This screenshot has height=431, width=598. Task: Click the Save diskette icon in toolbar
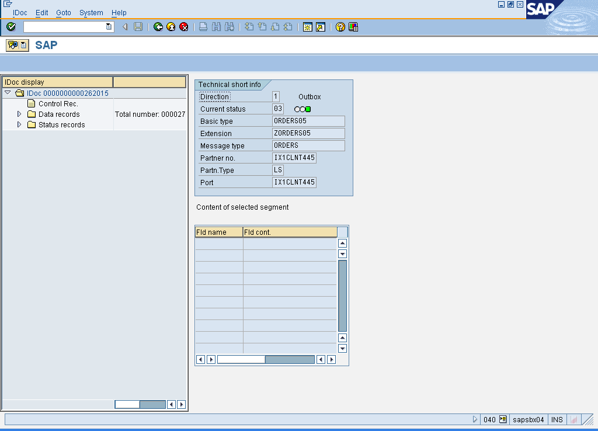(x=138, y=27)
